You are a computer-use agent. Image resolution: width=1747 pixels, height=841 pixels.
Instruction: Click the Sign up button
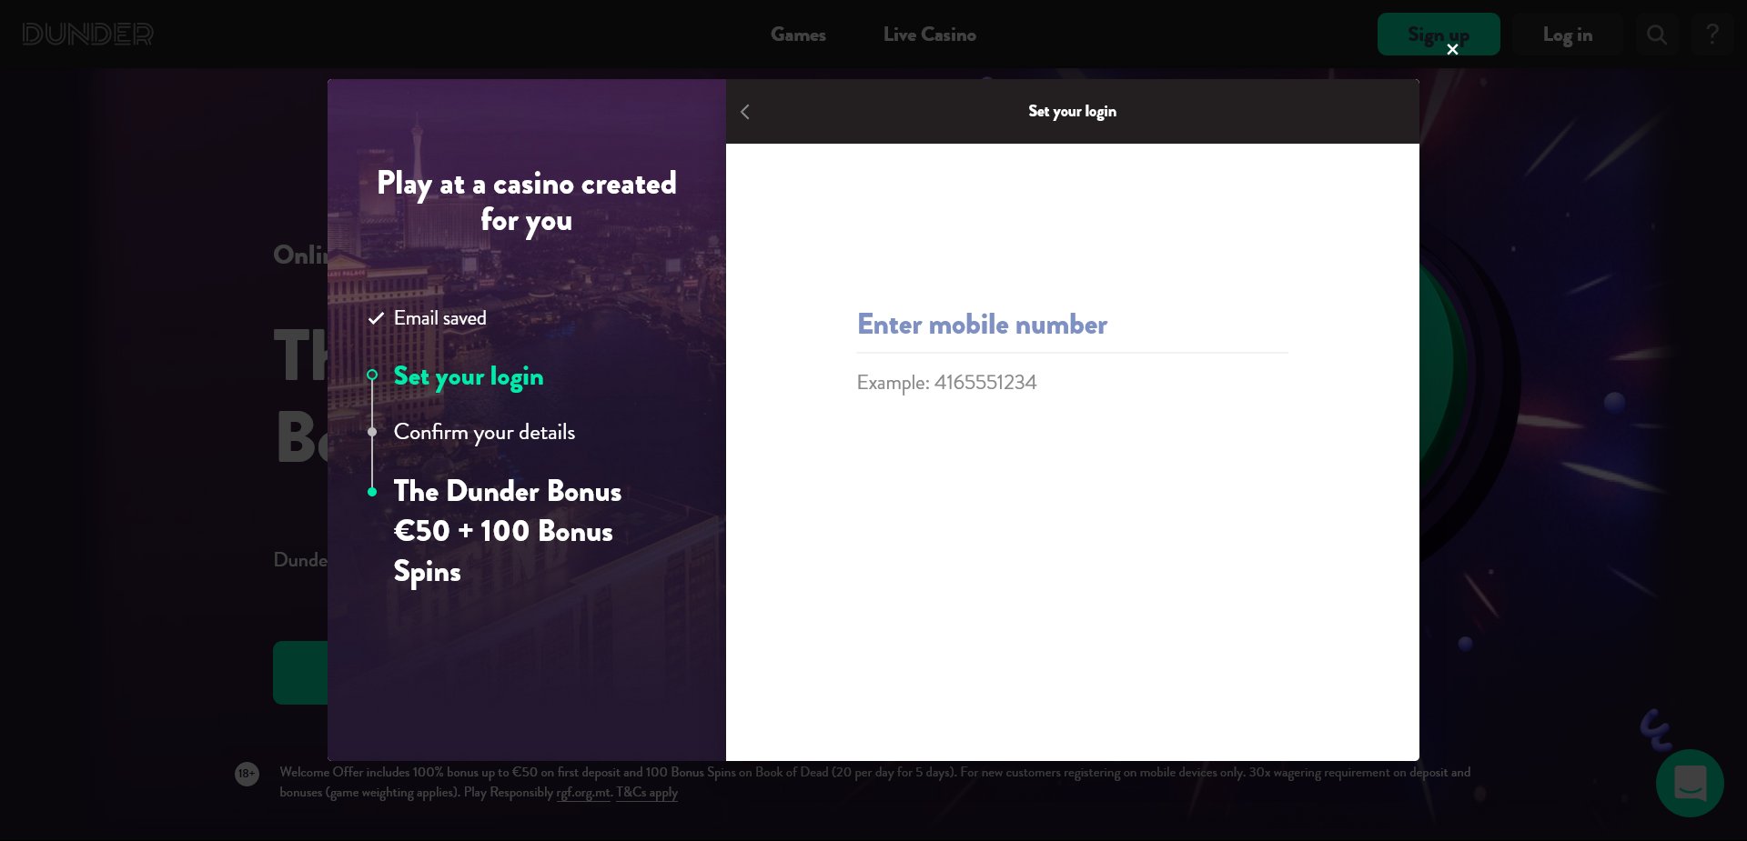[1439, 35]
